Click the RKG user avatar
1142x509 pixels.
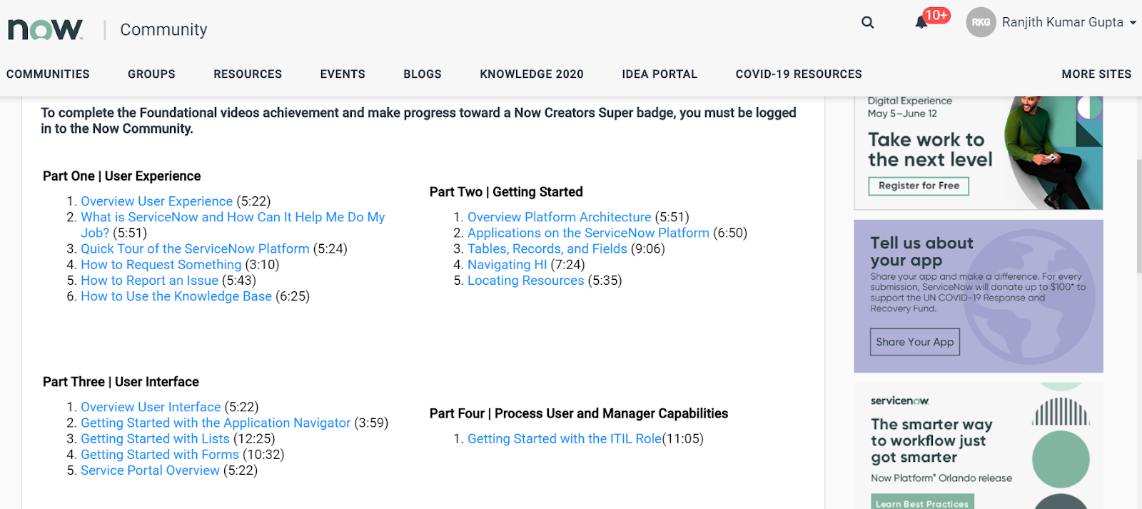click(981, 22)
